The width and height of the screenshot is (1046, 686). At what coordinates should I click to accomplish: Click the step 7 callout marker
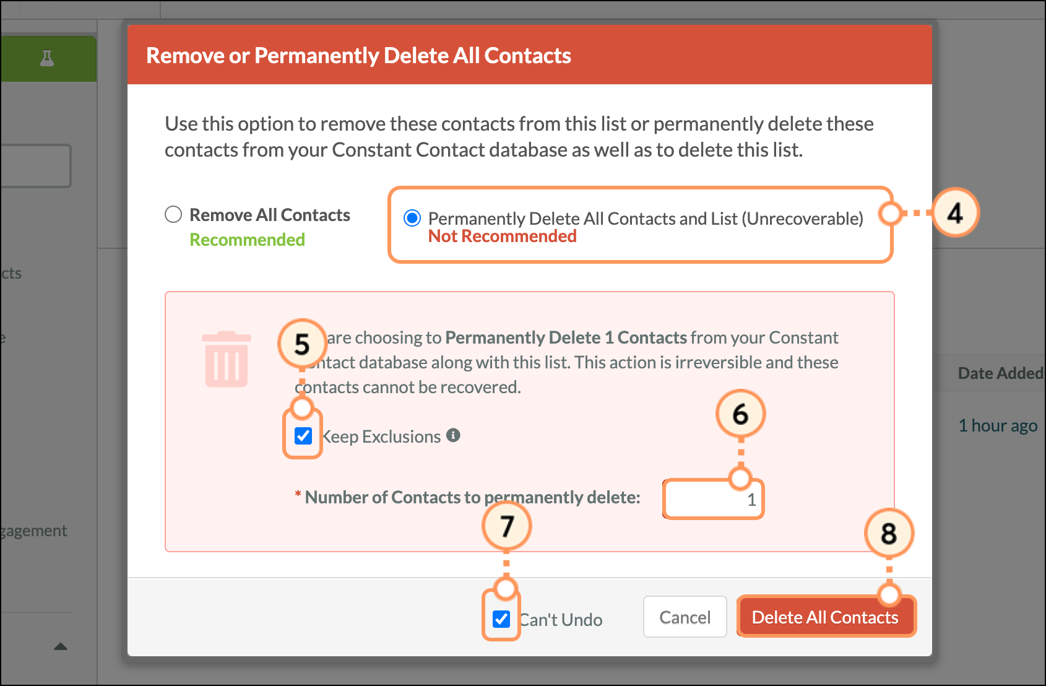pyautogui.click(x=506, y=526)
